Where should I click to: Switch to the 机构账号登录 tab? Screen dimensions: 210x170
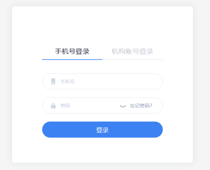(x=132, y=52)
